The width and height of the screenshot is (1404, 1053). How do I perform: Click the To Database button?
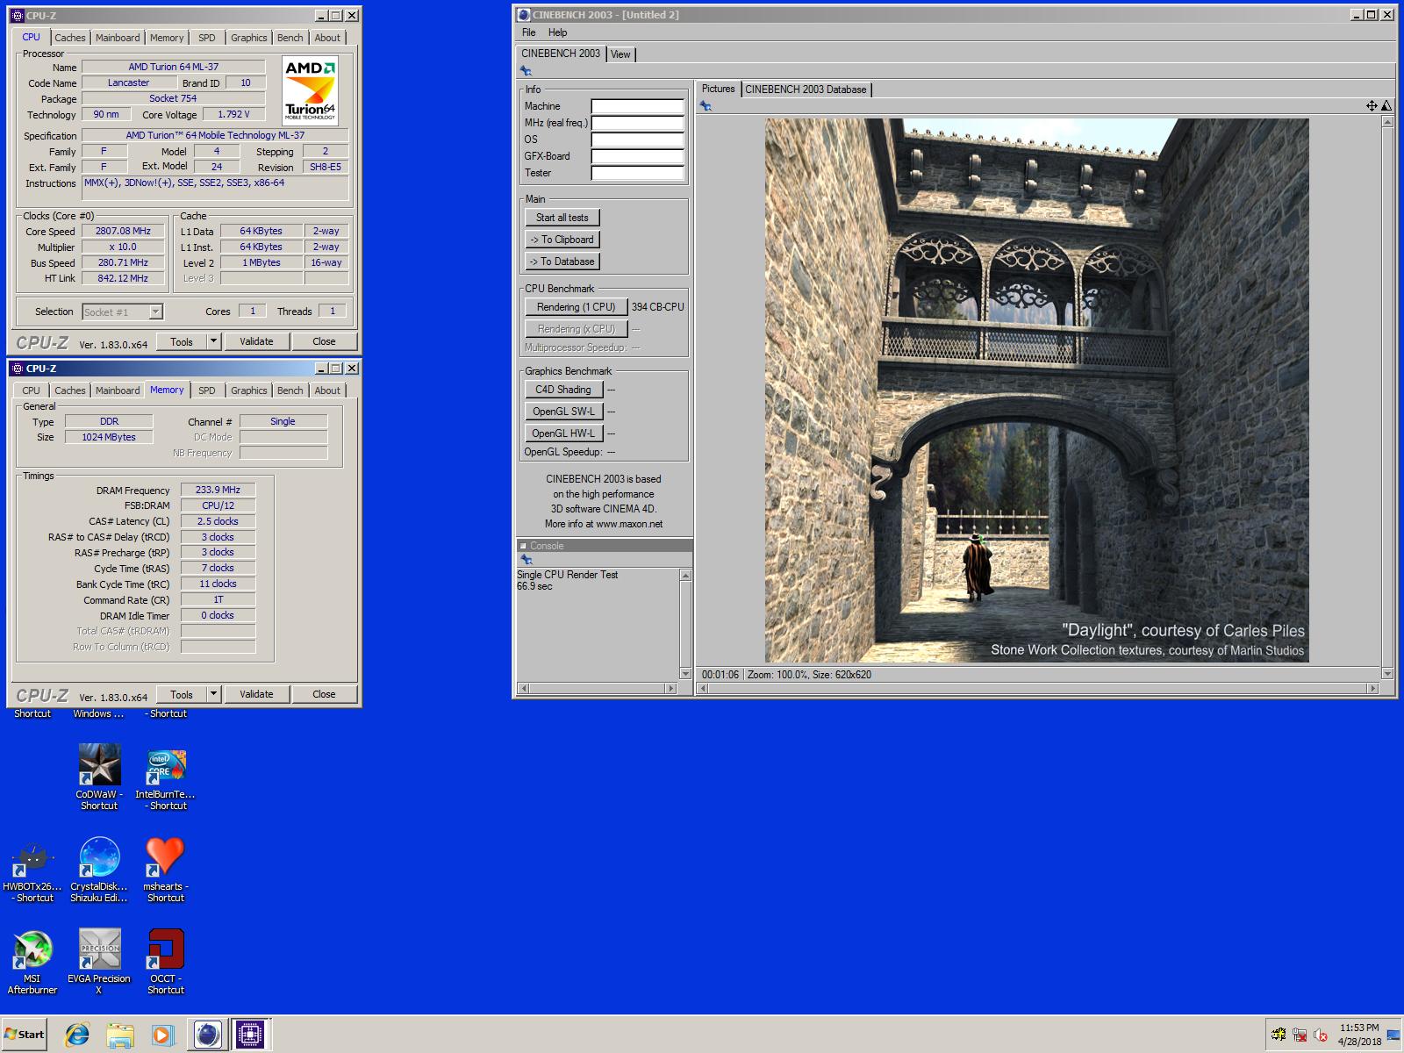[x=562, y=261]
